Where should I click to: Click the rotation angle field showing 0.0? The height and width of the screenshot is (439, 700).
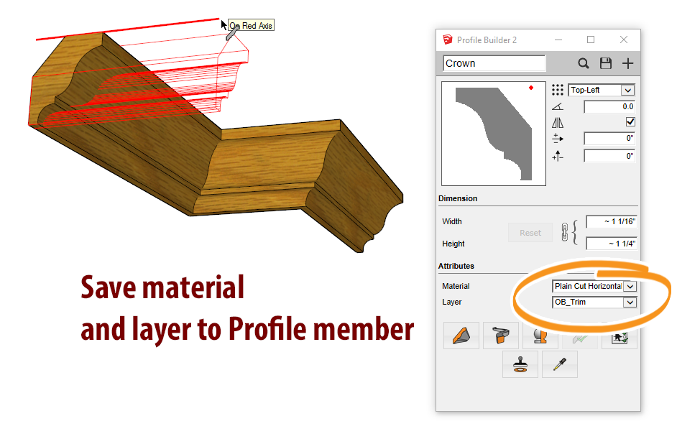609,106
